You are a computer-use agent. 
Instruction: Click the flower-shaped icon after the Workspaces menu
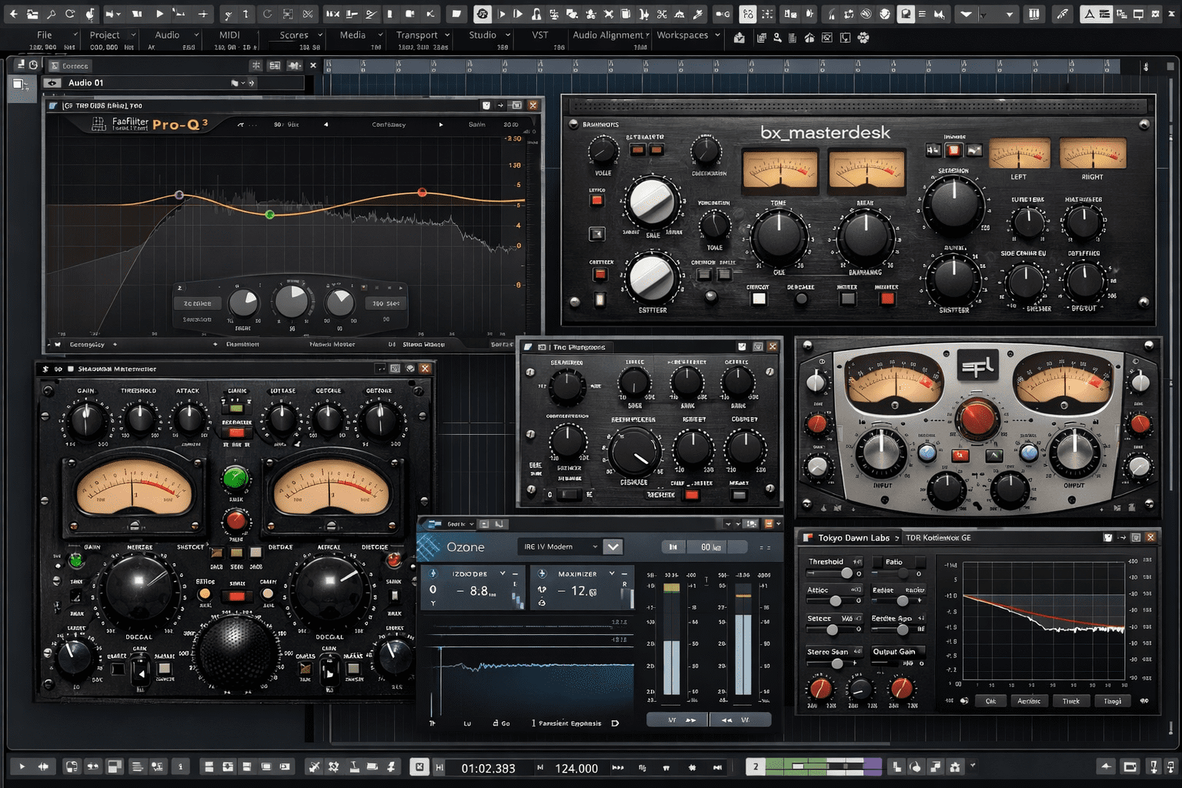click(x=863, y=37)
